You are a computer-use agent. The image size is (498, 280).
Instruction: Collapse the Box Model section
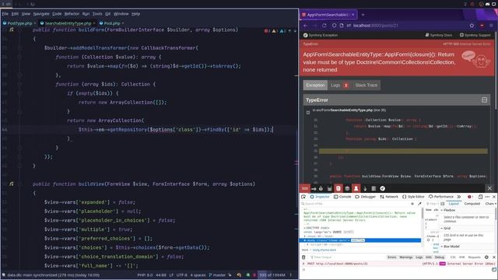[442, 247]
